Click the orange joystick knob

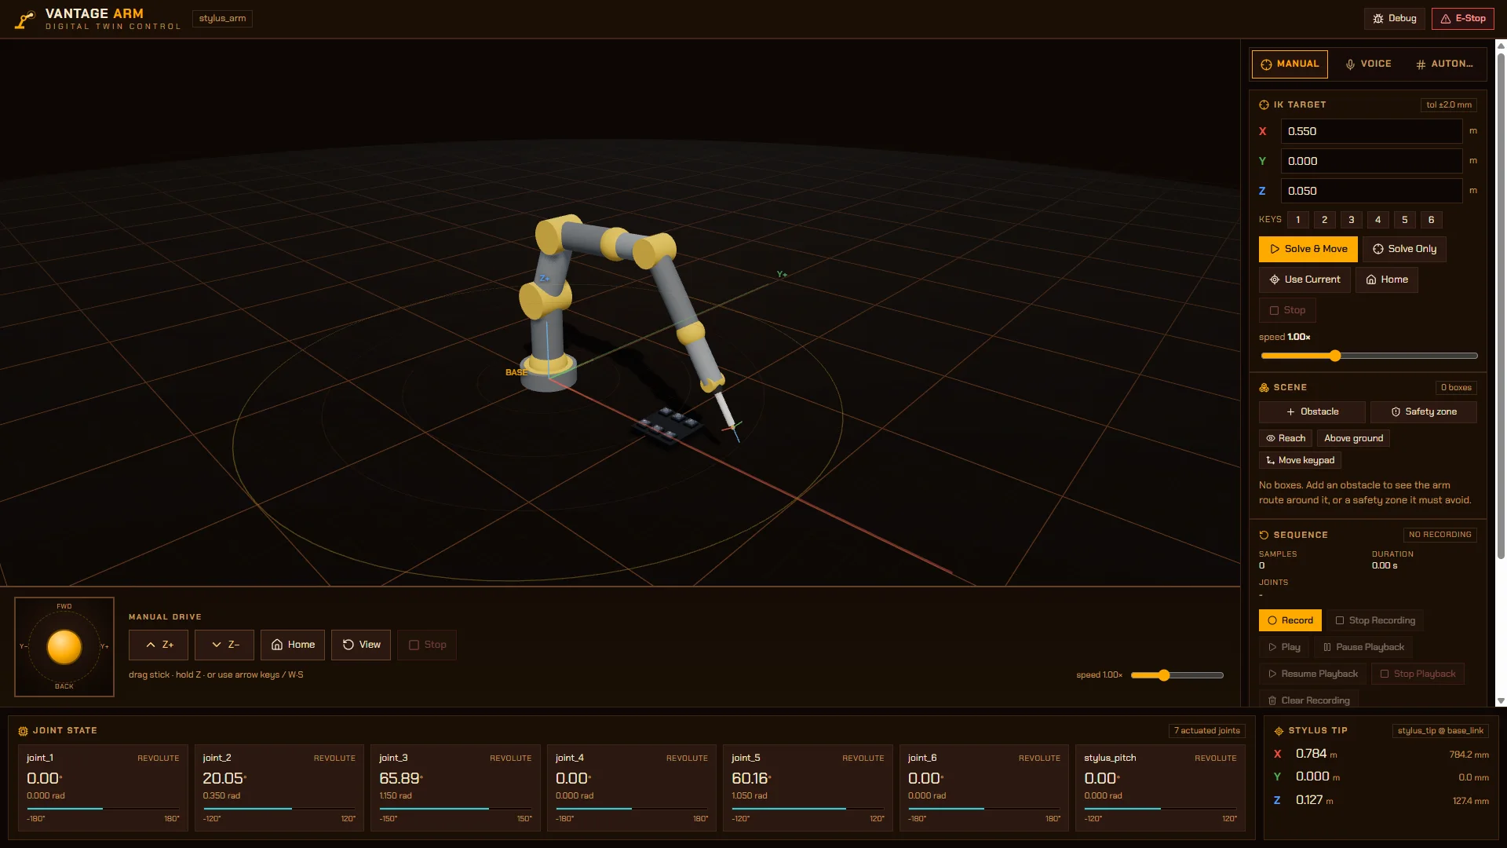coord(64,647)
